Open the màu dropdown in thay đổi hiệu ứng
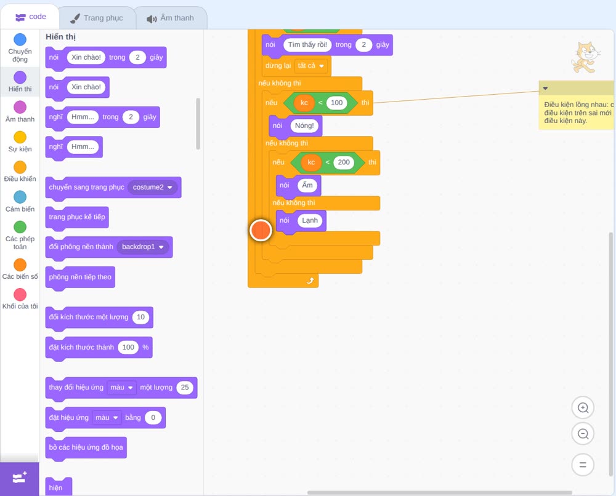This screenshot has width=616, height=496. tap(121, 387)
